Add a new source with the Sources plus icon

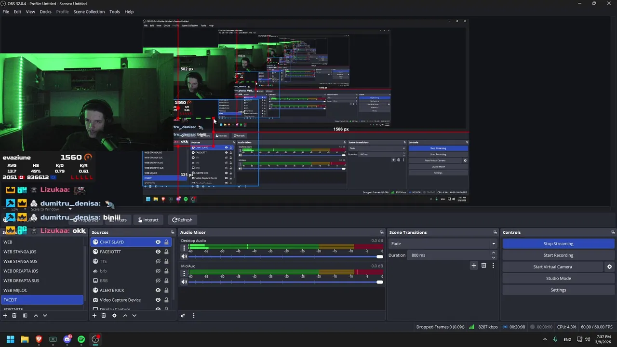click(94, 316)
